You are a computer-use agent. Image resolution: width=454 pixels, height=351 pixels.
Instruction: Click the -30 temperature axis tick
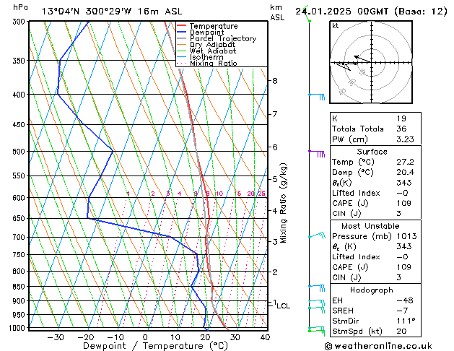click(x=56, y=337)
